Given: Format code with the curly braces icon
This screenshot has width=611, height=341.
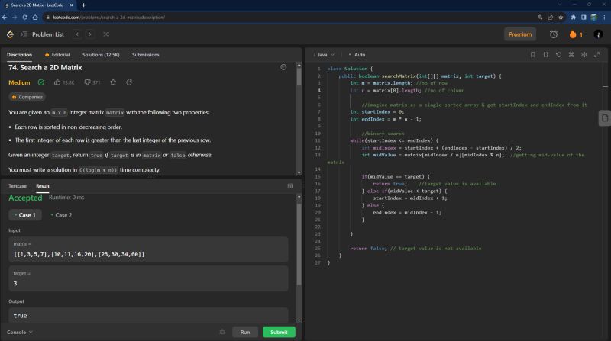Looking at the screenshot, I should 546,55.
